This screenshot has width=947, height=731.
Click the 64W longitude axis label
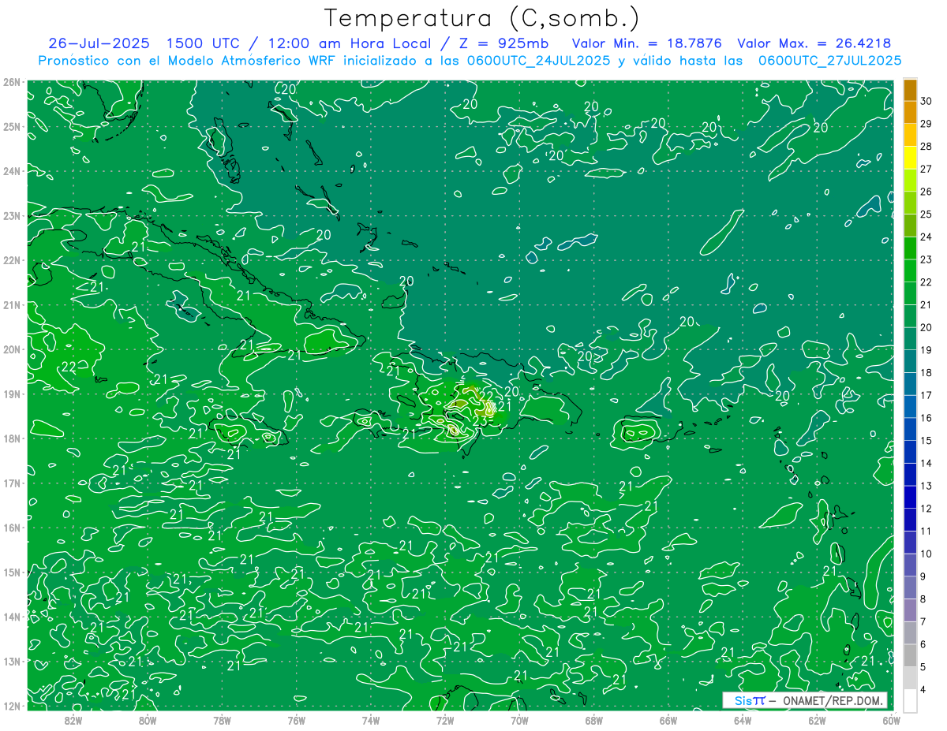[x=743, y=720]
